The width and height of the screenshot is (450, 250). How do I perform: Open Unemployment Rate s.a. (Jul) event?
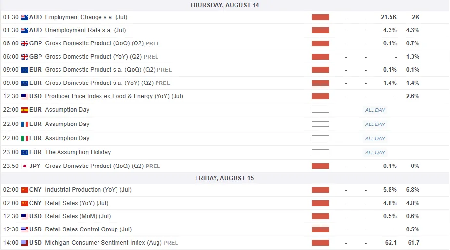[x=86, y=30]
